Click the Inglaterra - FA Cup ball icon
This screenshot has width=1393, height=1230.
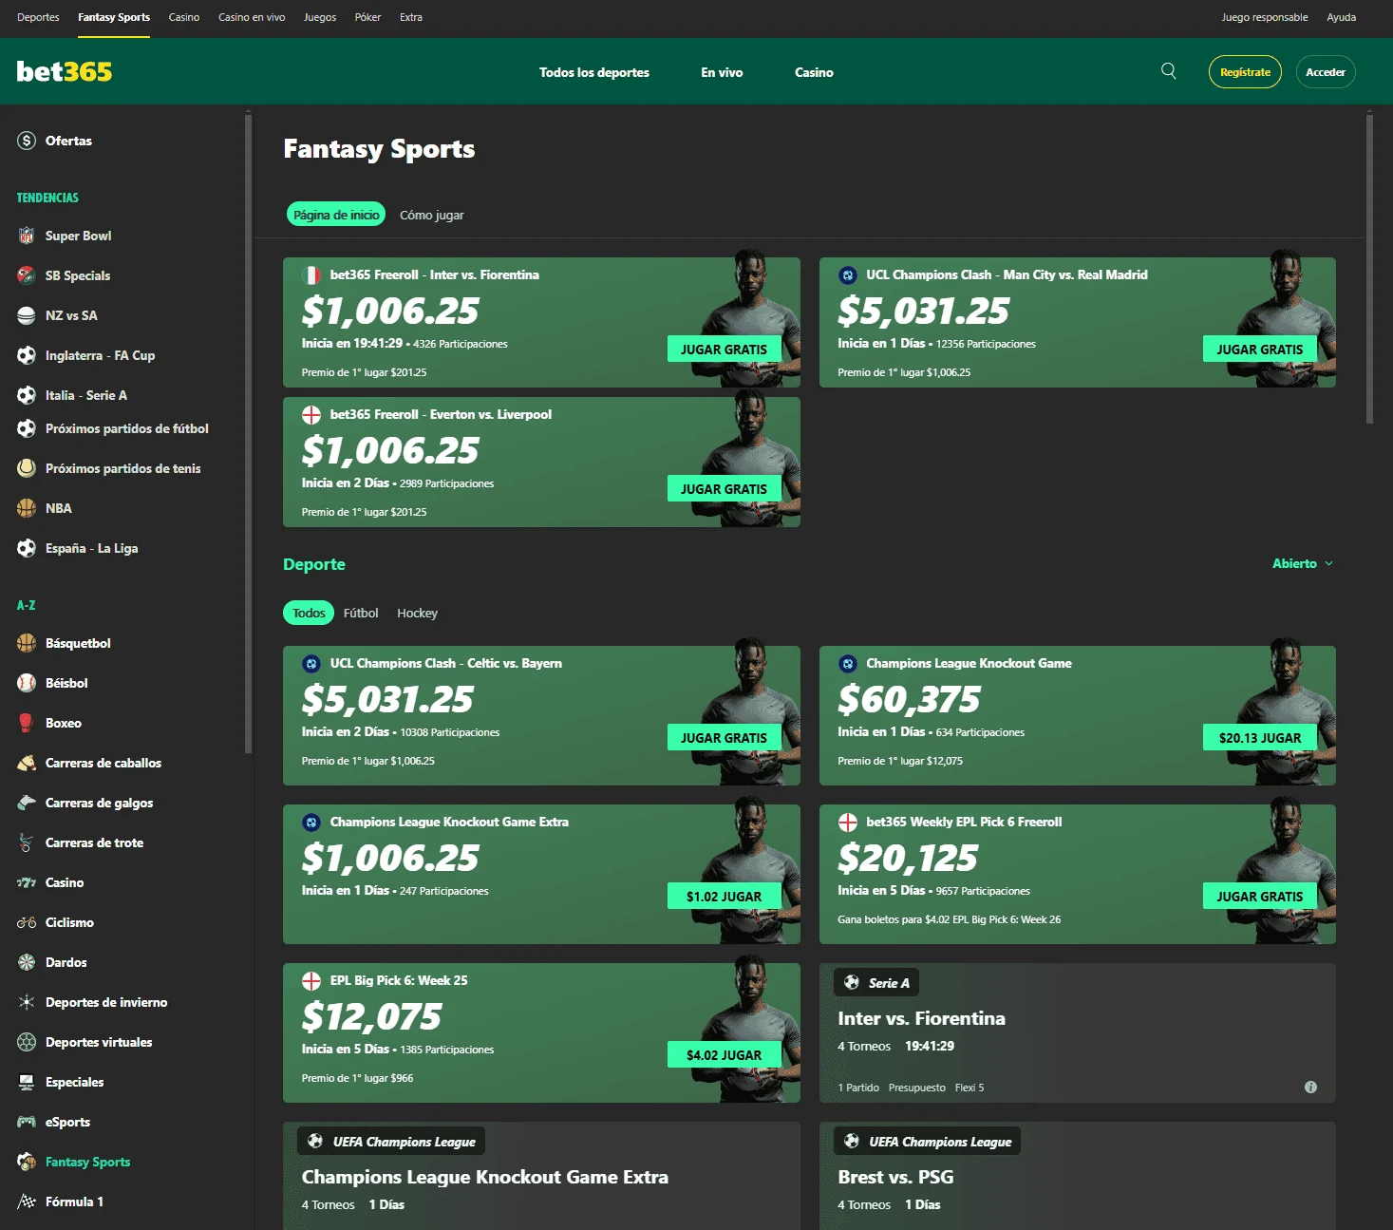point(27,355)
